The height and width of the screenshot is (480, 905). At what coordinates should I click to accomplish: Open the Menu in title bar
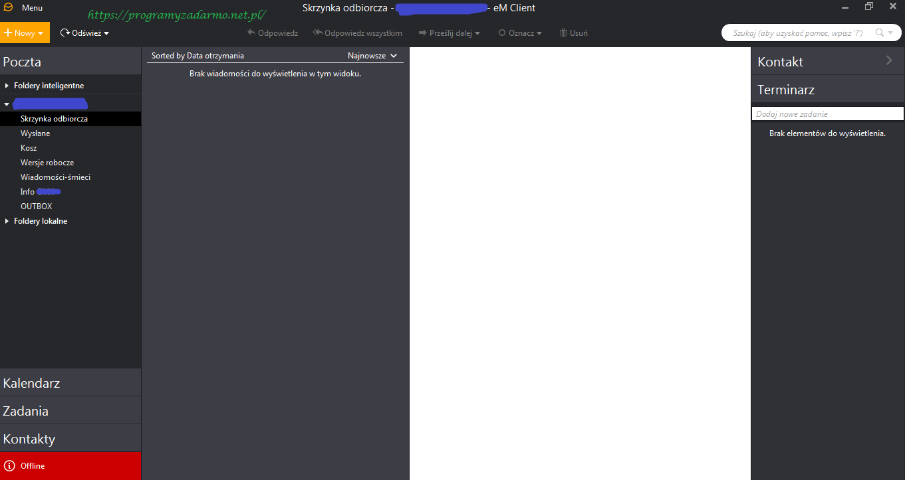(x=32, y=8)
